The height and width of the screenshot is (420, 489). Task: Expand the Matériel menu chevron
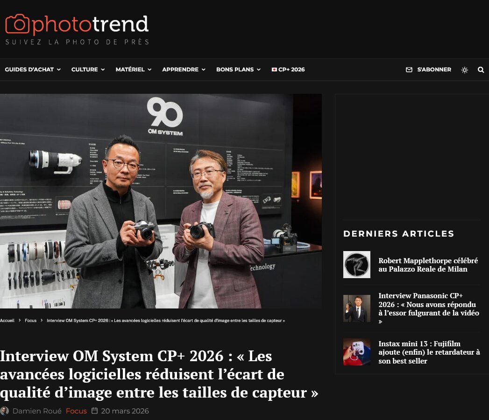click(149, 70)
